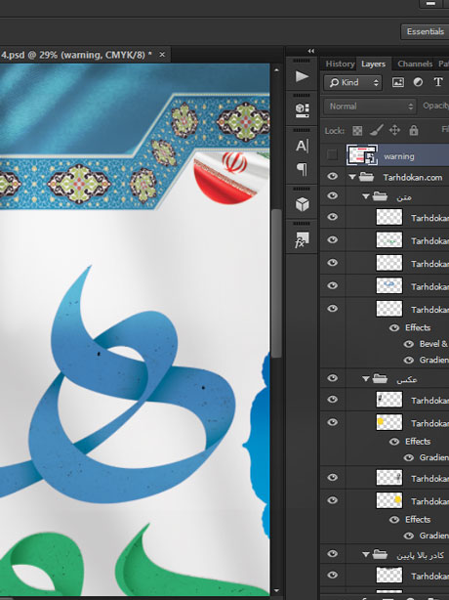449x600 pixels.
Task: Close the 4.psd document tab
Action: point(162,55)
